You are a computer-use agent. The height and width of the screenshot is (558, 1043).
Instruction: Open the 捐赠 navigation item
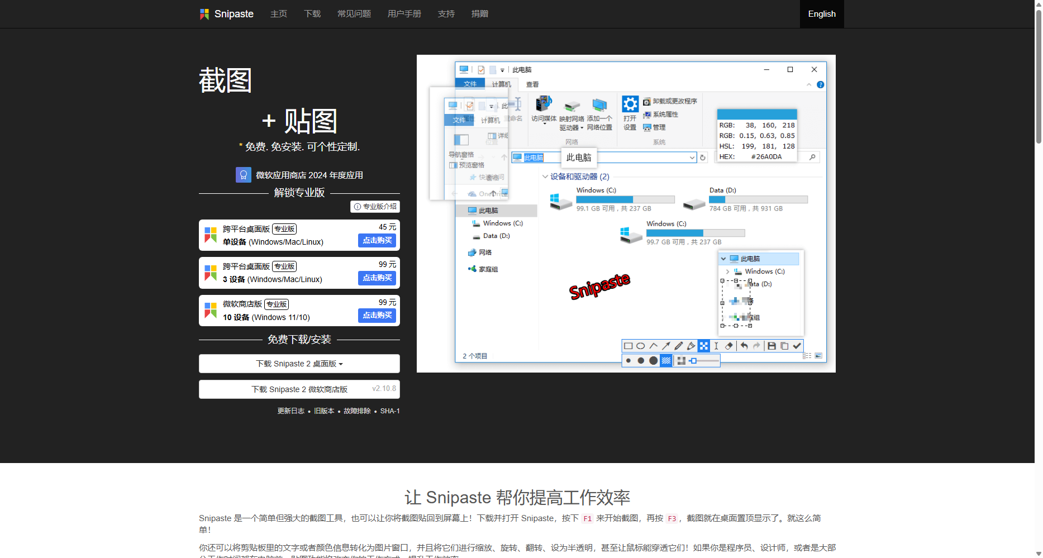pos(480,14)
